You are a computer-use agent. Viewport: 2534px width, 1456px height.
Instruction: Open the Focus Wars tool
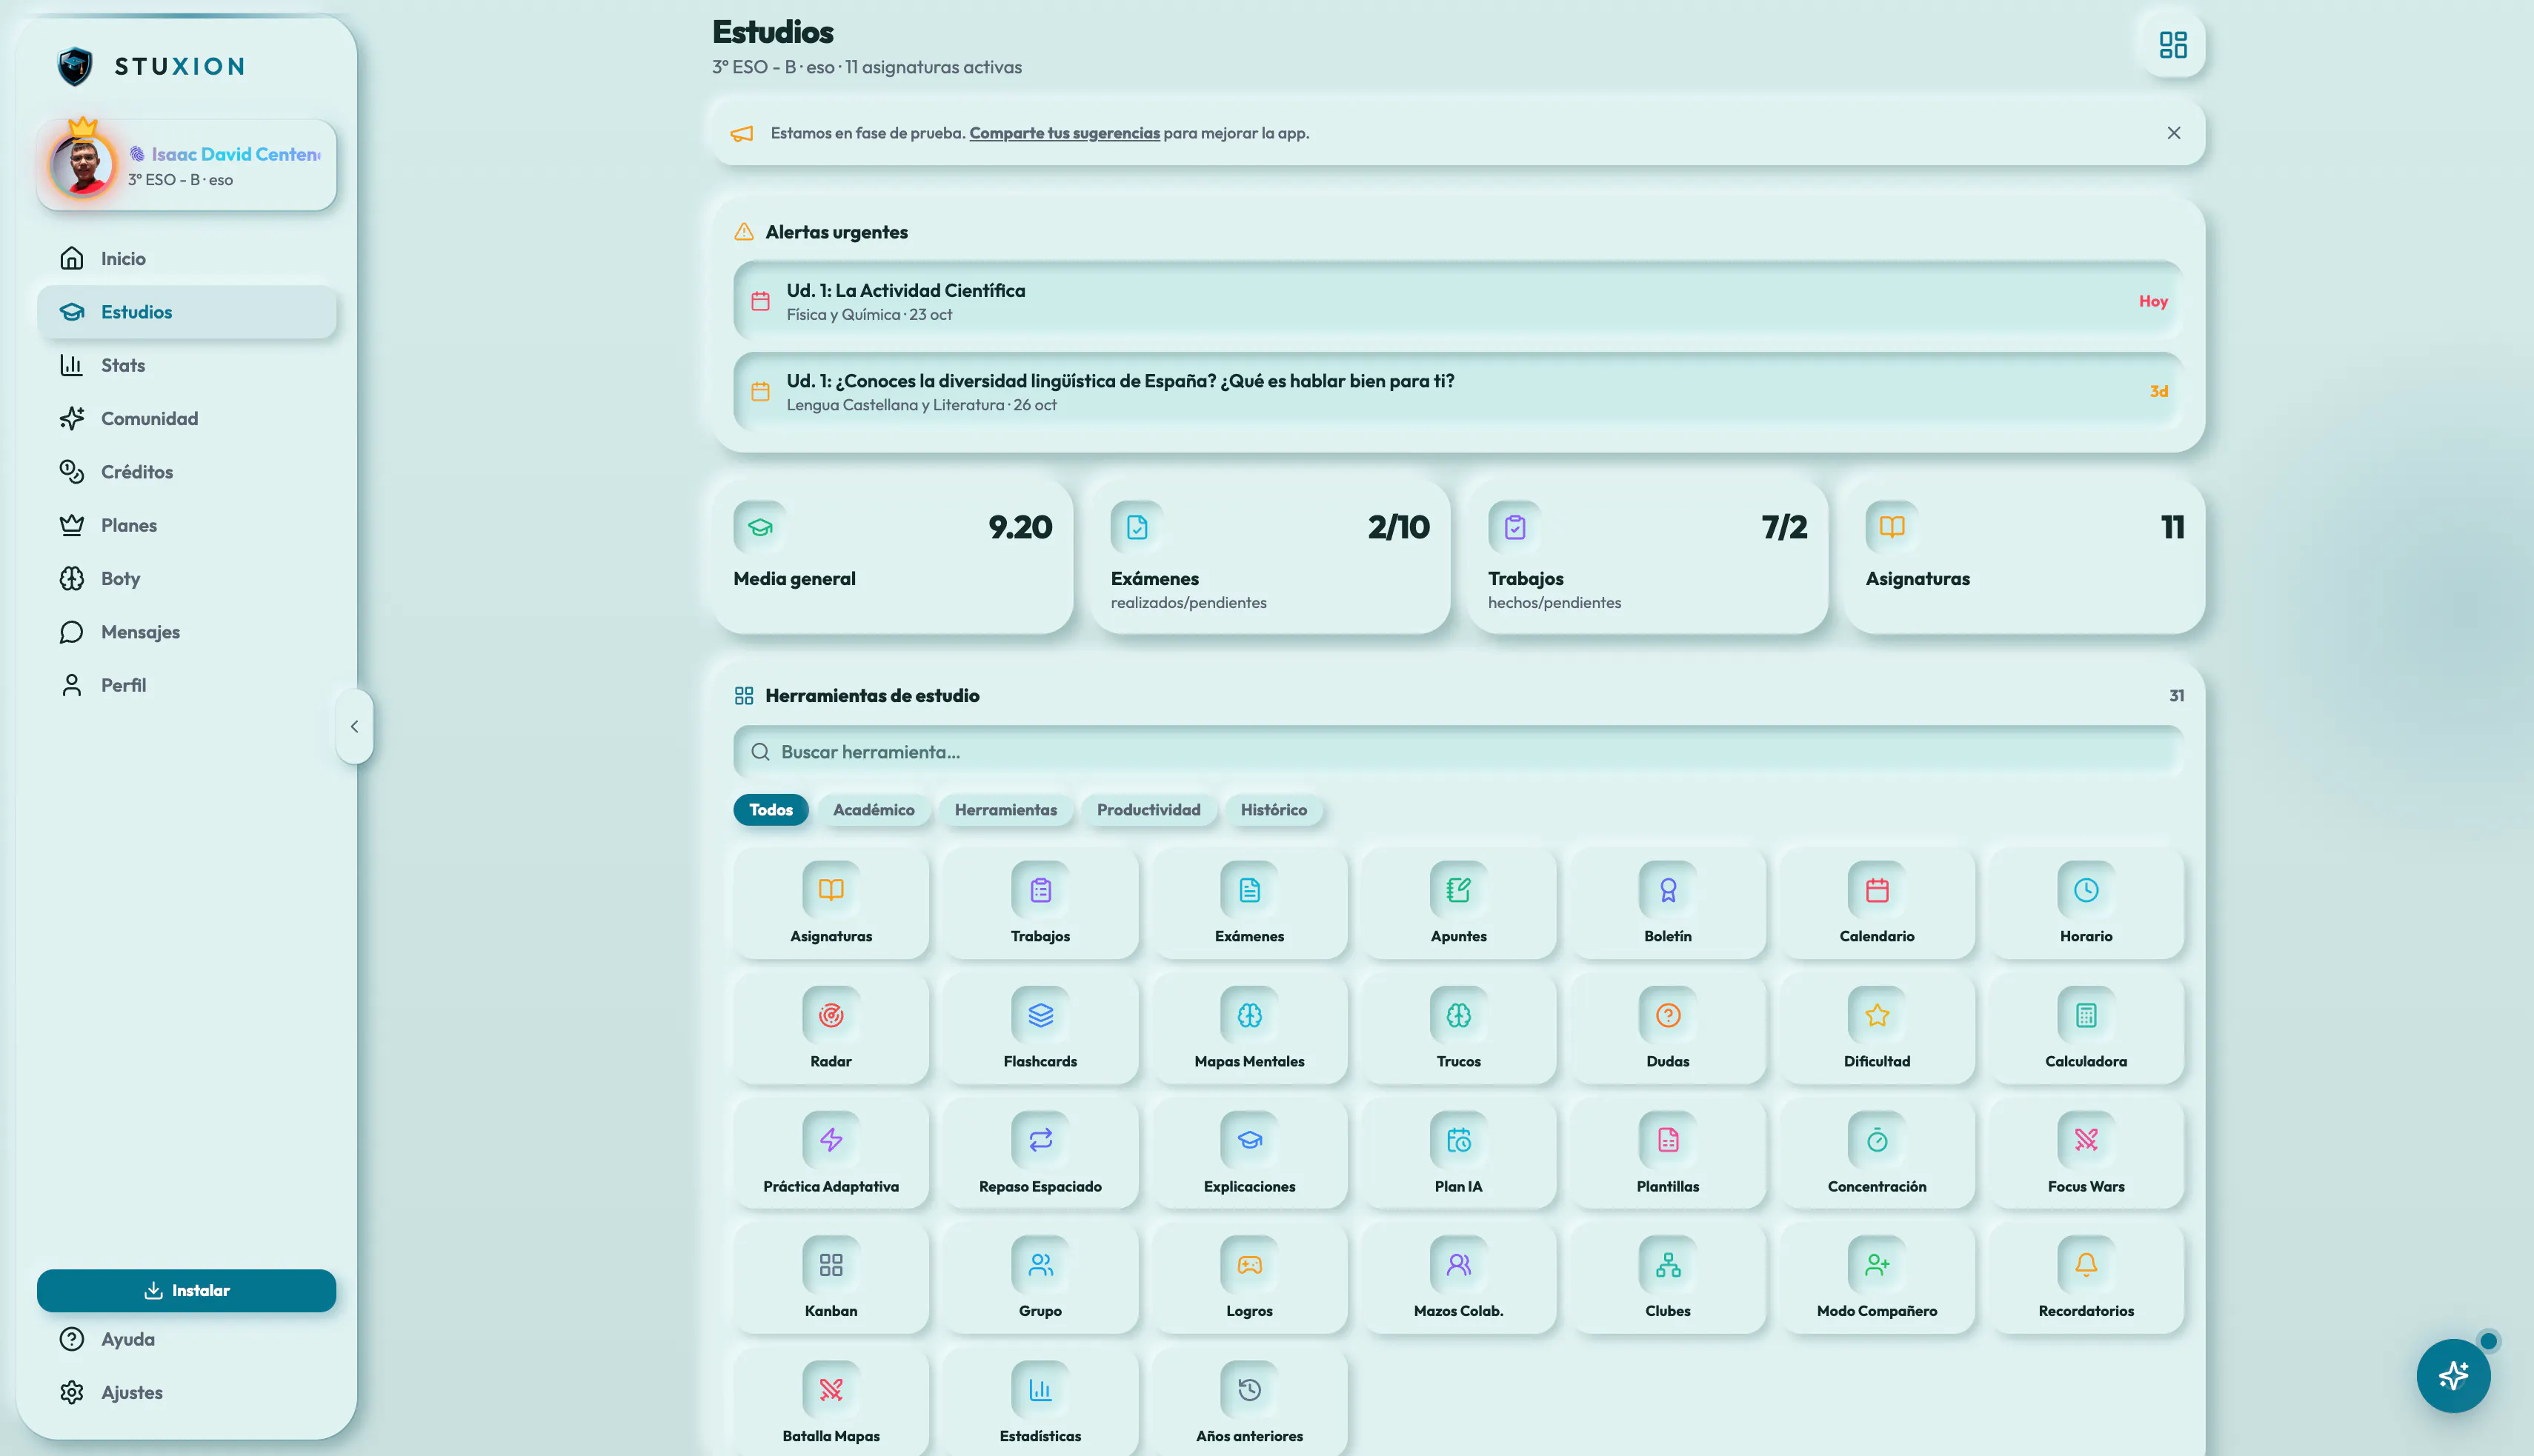coord(2086,1154)
